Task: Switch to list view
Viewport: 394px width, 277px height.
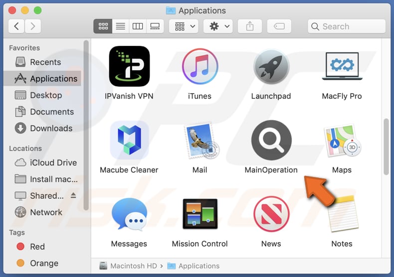Action: (121, 26)
